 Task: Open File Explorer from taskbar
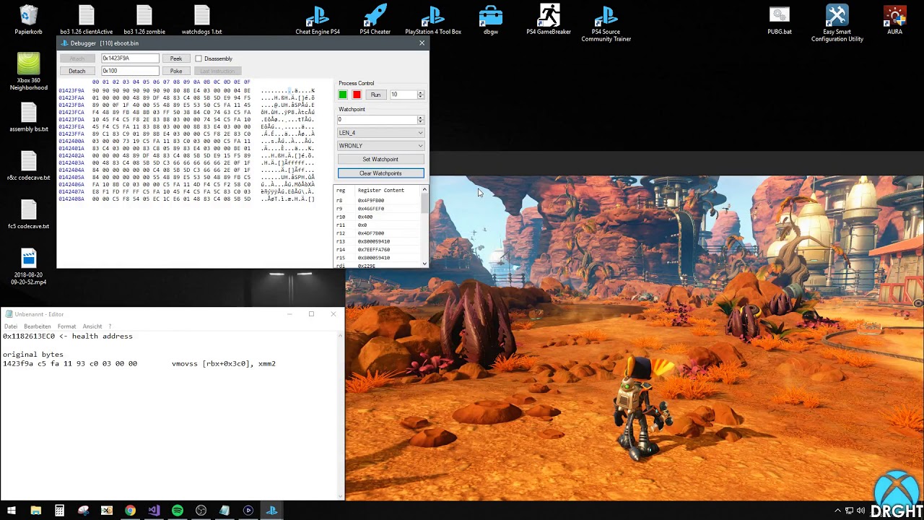[35, 511]
